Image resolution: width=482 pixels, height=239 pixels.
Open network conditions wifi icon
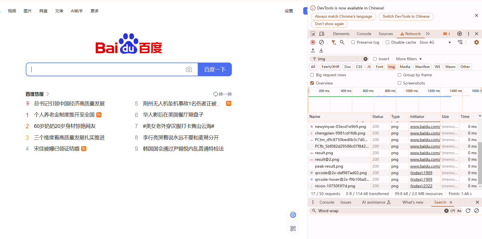(460, 42)
